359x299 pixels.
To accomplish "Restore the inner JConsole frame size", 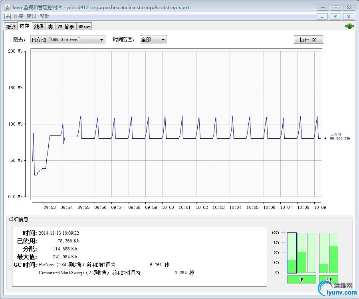I will (335, 16).
